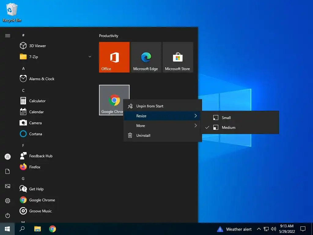Click the # section header

point(23,35)
